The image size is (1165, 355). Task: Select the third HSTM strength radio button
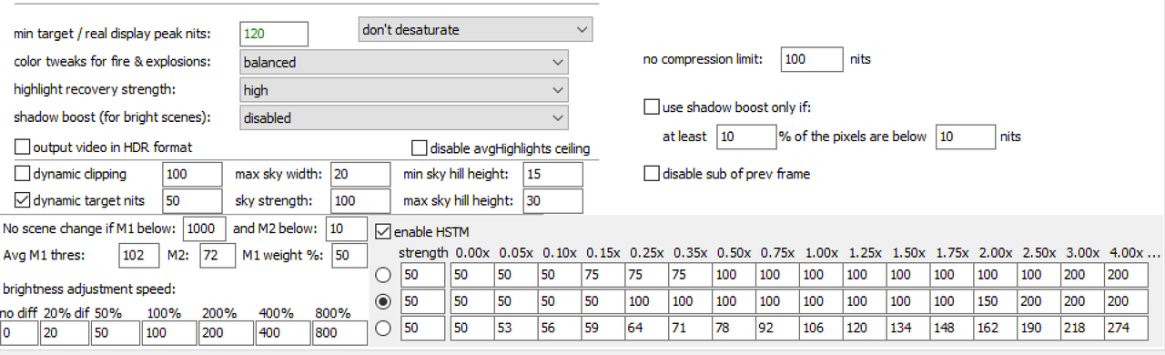click(x=384, y=328)
